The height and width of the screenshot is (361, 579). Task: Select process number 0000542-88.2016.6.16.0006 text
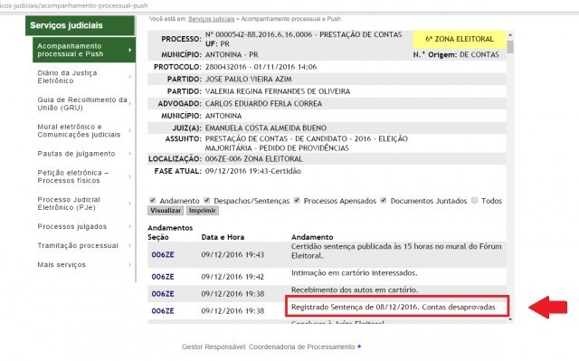(x=263, y=34)
